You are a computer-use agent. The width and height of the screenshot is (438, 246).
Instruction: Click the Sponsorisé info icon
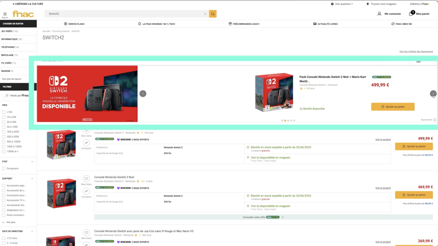[x=435, y=120]
